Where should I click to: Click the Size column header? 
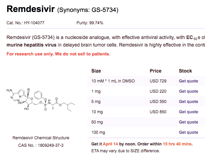[96, 71]
